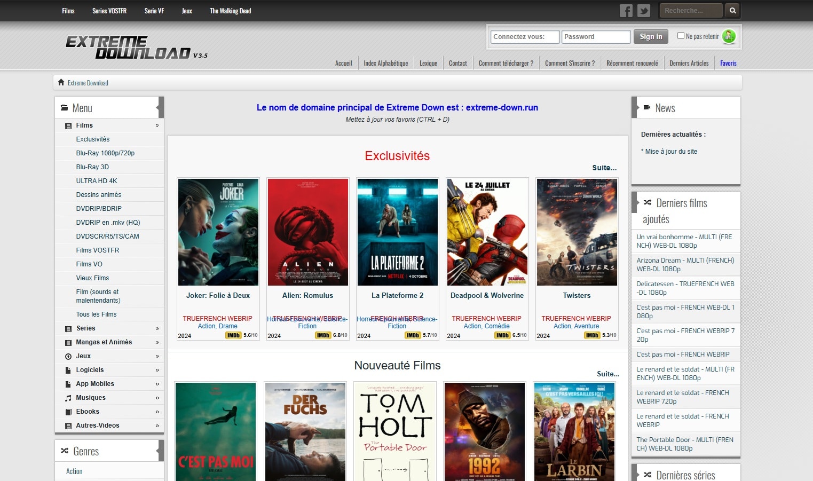Expand the Musiques menu section
Screen dimensions: 813x481
coord(157,398)
